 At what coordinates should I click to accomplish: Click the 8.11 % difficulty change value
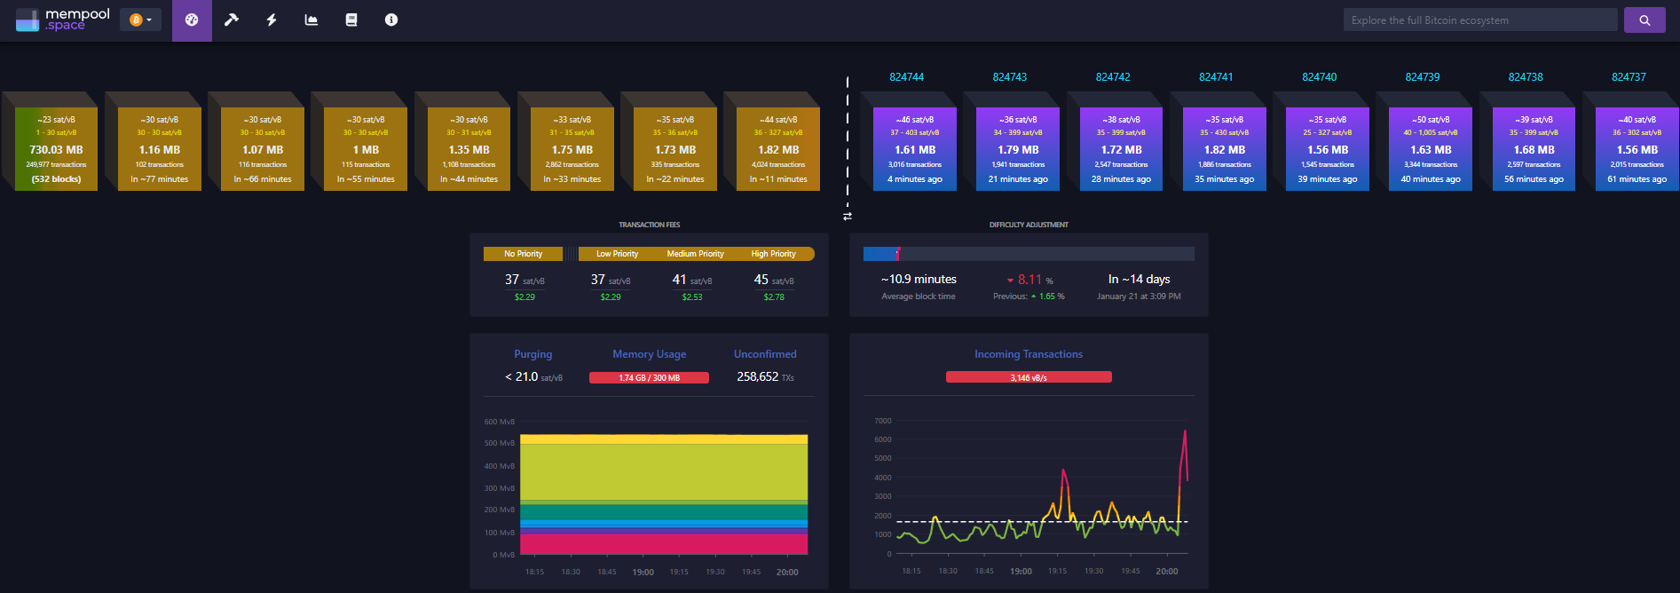[x=1029, y=280]
